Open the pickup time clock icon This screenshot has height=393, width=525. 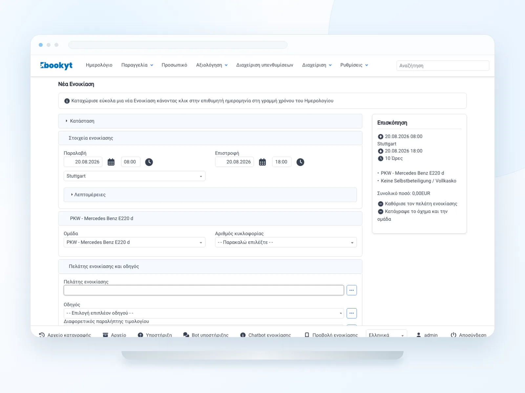(x=149, y=162)
